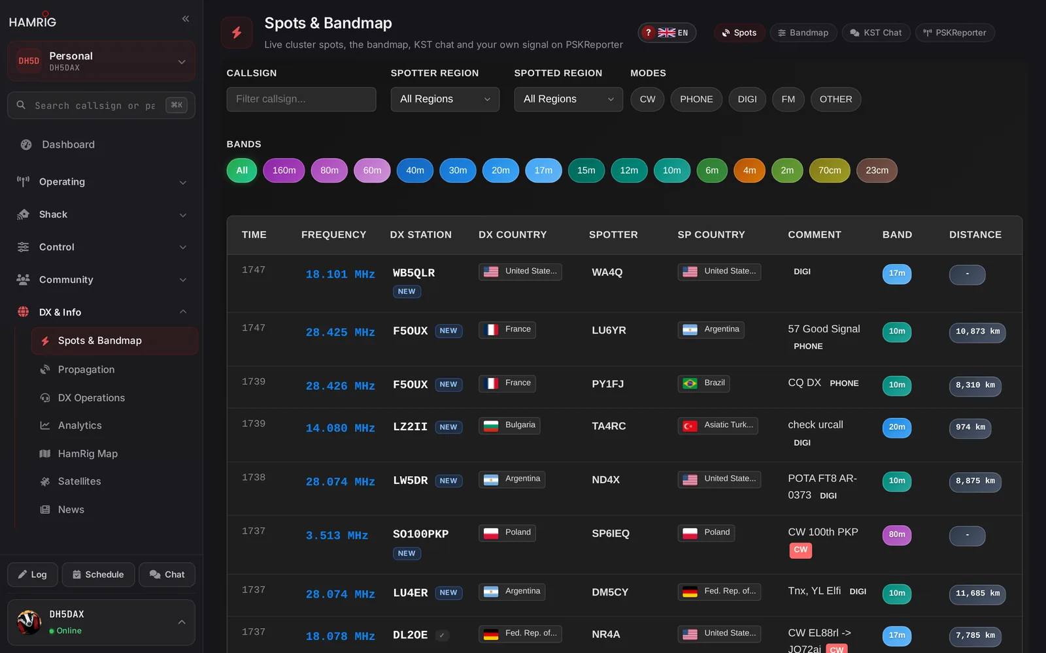Open the Chat button
The image size is (1046, 653).
[167, 575]
